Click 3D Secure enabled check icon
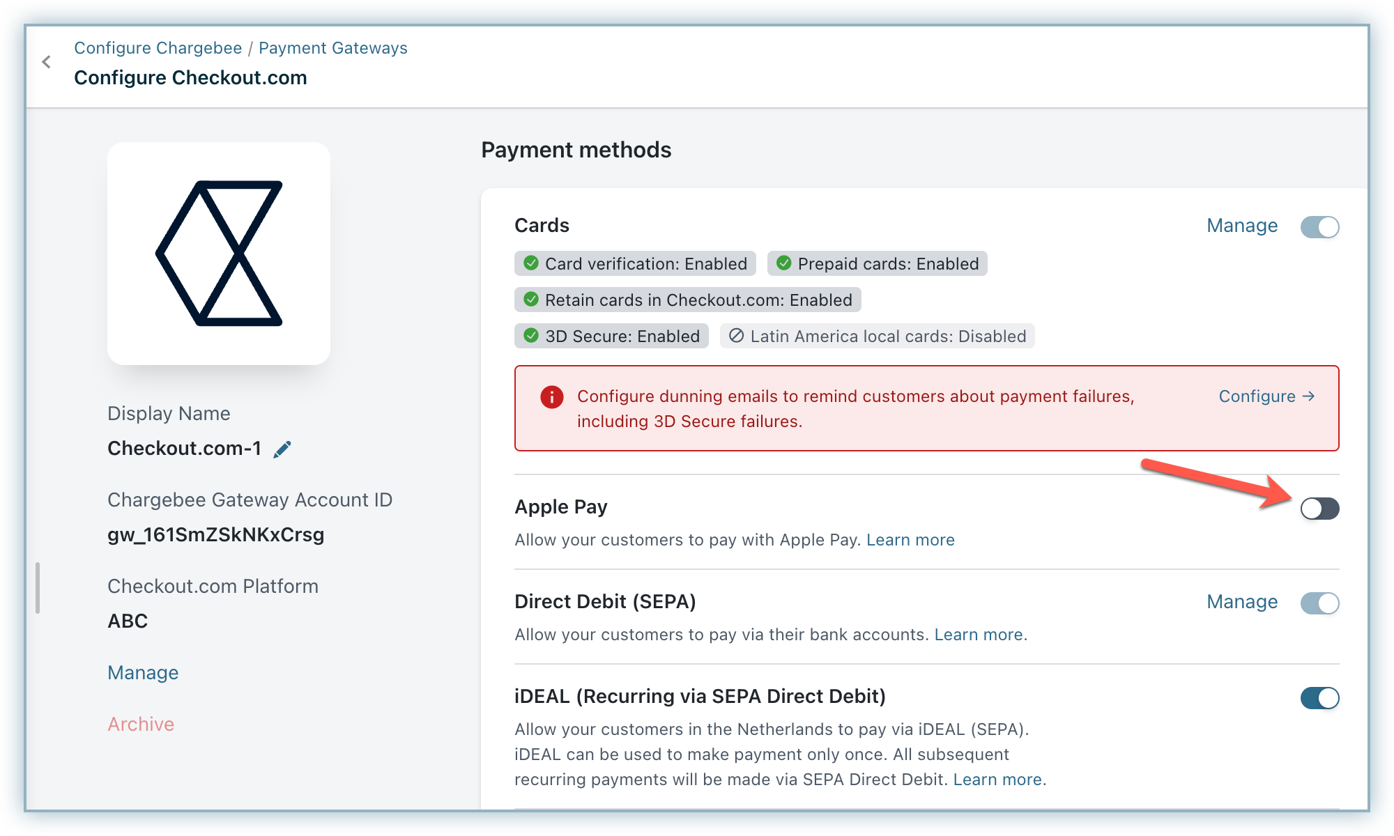The width and height of the screenshot is (1394, 836). coord(531,336)
